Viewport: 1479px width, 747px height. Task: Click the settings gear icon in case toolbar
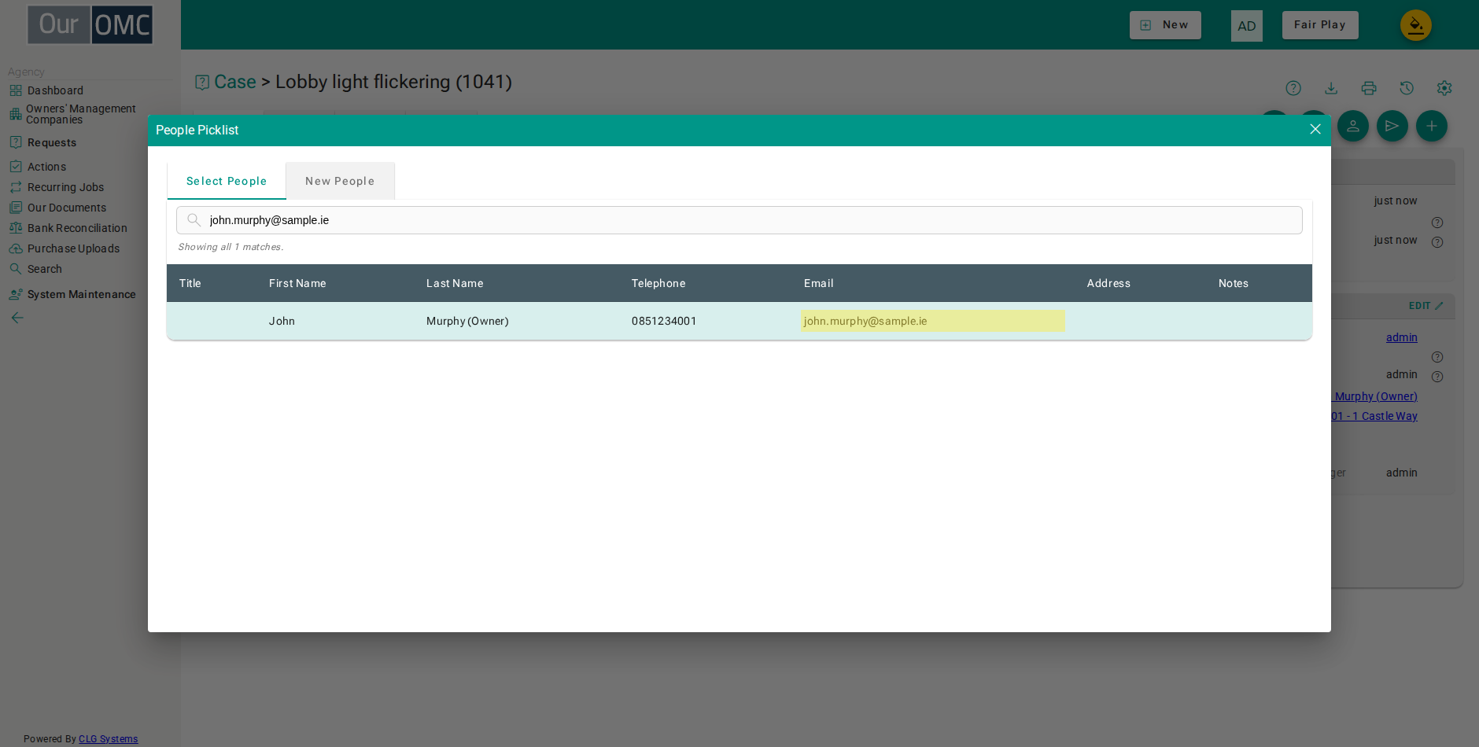click(1444, 88)
